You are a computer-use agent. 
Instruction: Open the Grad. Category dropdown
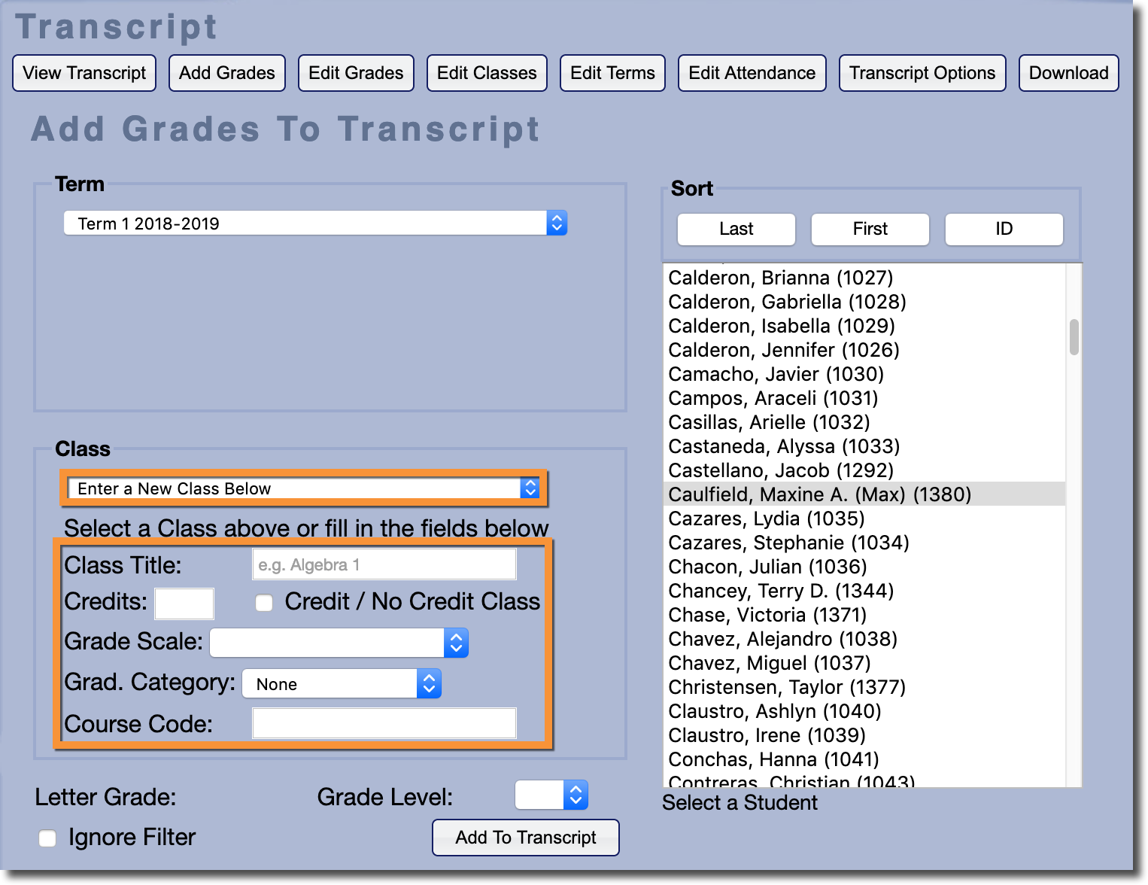(342, 684)
